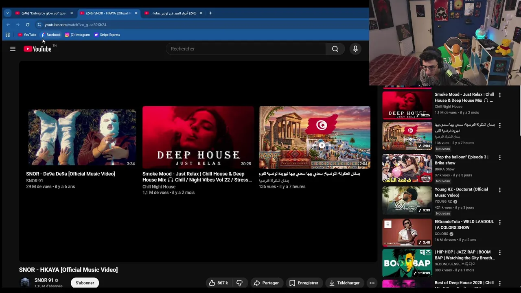521x293 pixels.
Task: Like the video with 867 k thumbs up
Action: click(218, 283)
